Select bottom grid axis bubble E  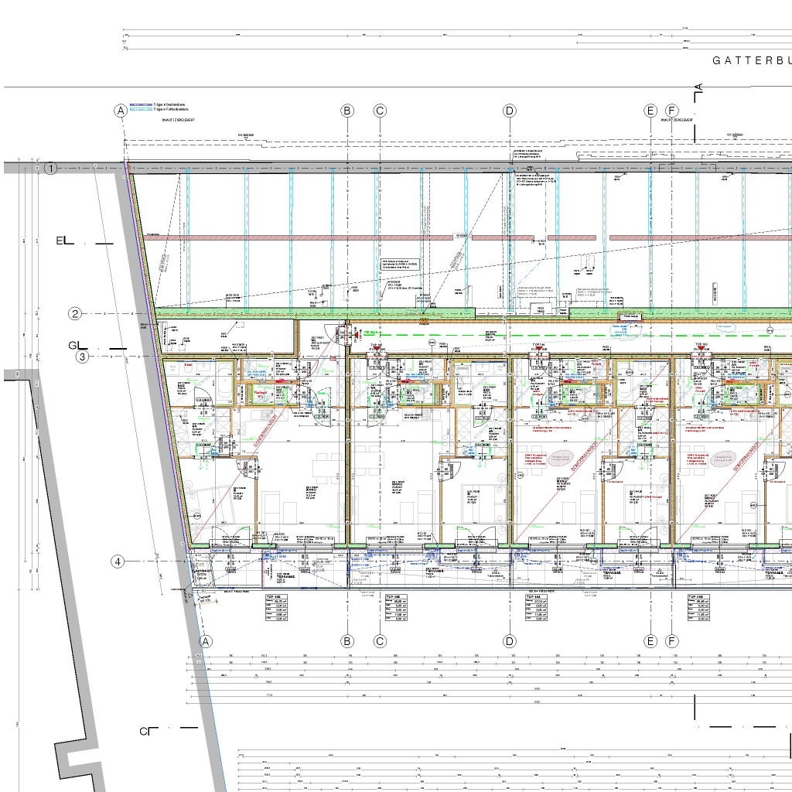coord(650,641)
